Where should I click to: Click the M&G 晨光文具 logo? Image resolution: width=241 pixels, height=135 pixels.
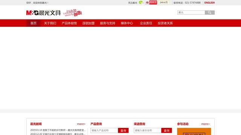coord(43,13)
